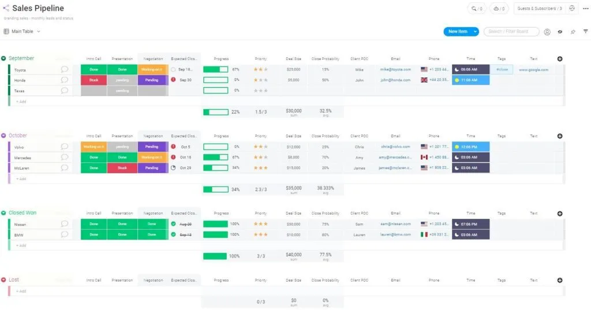Click the New Item button
Image resolution: width=591 pixels, height=310 pixels.
[457, 32]
